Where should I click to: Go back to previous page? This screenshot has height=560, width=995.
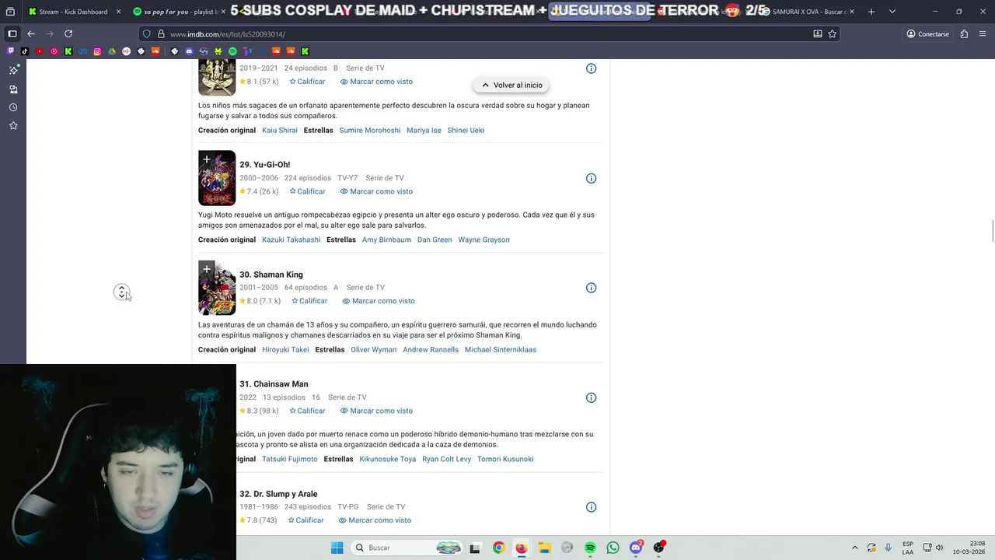pyautogui.click(x=31, y=34)
